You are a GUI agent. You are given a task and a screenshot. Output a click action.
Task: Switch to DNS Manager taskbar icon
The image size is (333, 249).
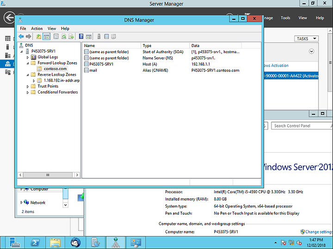(x=116, y=243)
